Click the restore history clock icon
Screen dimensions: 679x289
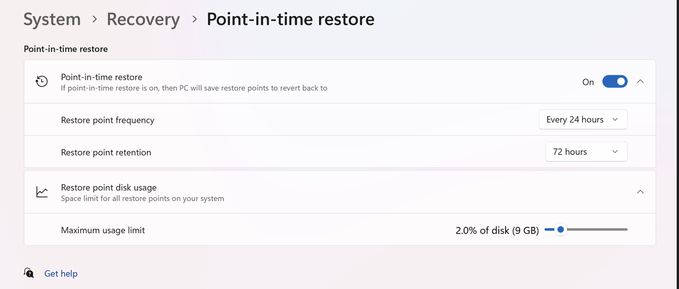coord(42,81)
